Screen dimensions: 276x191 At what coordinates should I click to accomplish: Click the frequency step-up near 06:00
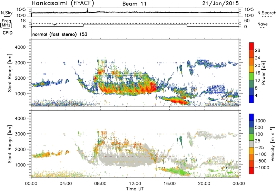tap(83, 25)
